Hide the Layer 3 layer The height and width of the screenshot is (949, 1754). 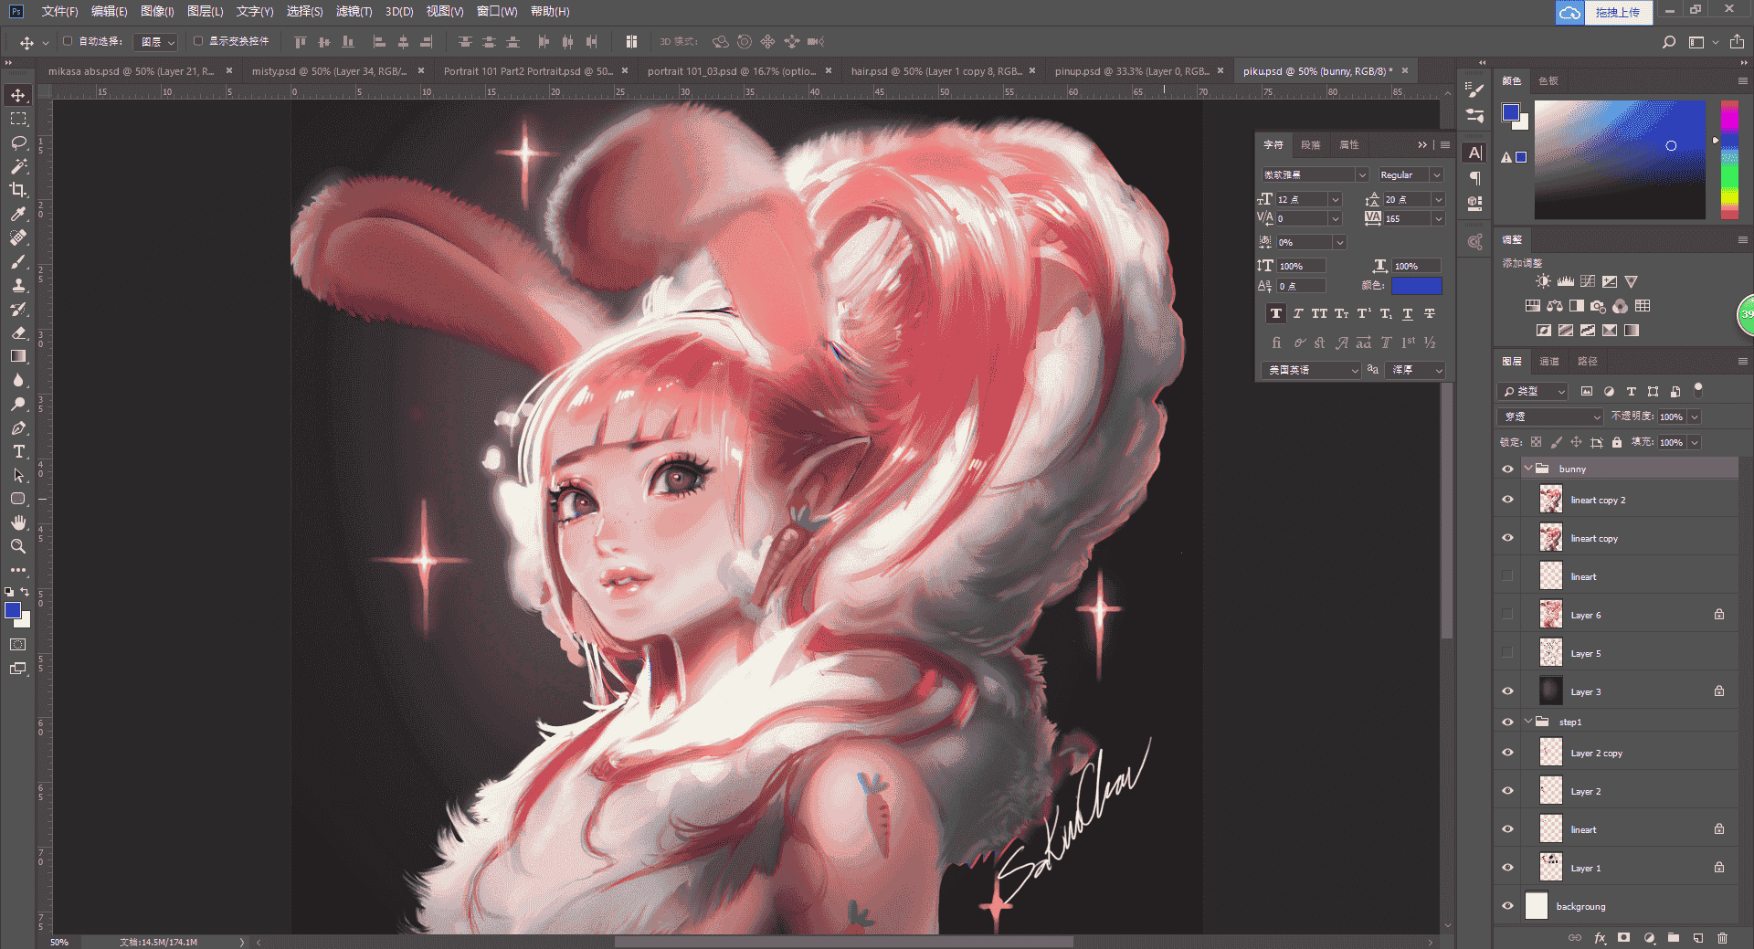click(x=1507, y=691)
